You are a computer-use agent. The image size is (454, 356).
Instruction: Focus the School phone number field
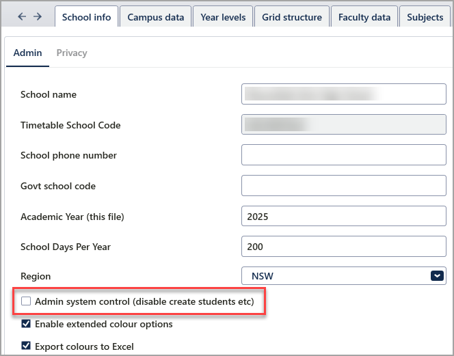tap(343, 155)
